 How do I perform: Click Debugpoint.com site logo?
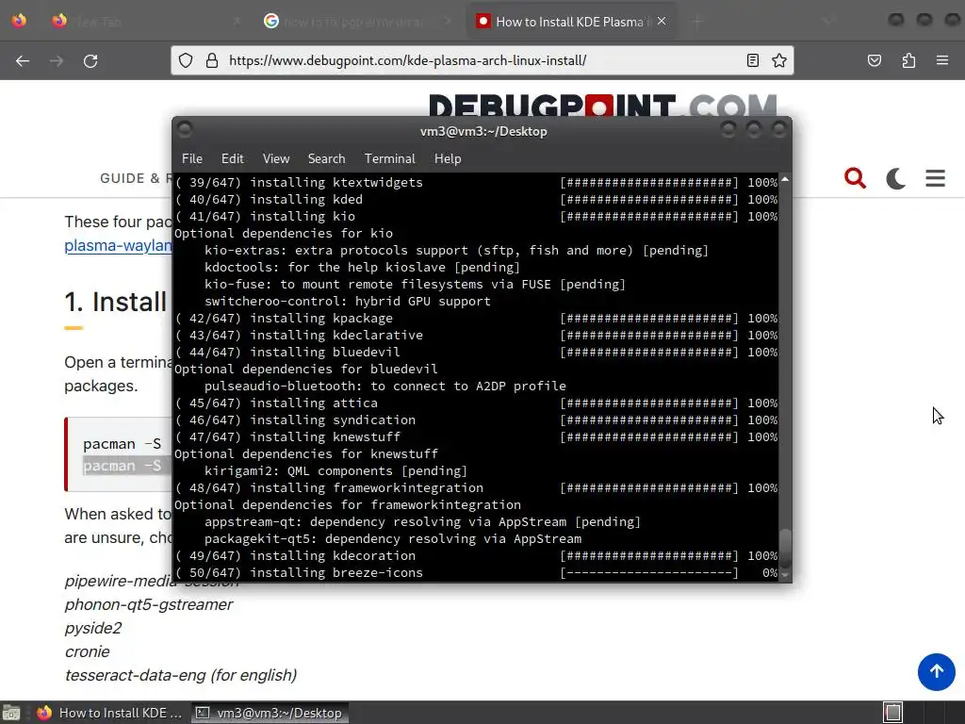click(602, 106)
